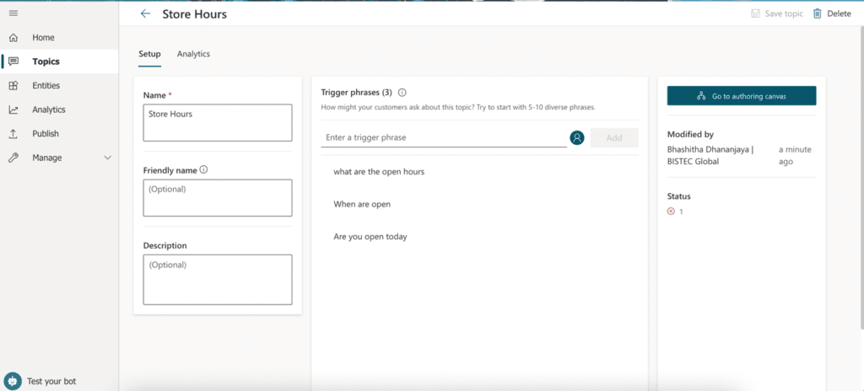Click the Delete label text
This screenshot has width=864, height=391.
point(840,13)
